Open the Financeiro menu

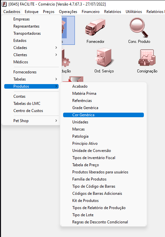click(90, 12)
